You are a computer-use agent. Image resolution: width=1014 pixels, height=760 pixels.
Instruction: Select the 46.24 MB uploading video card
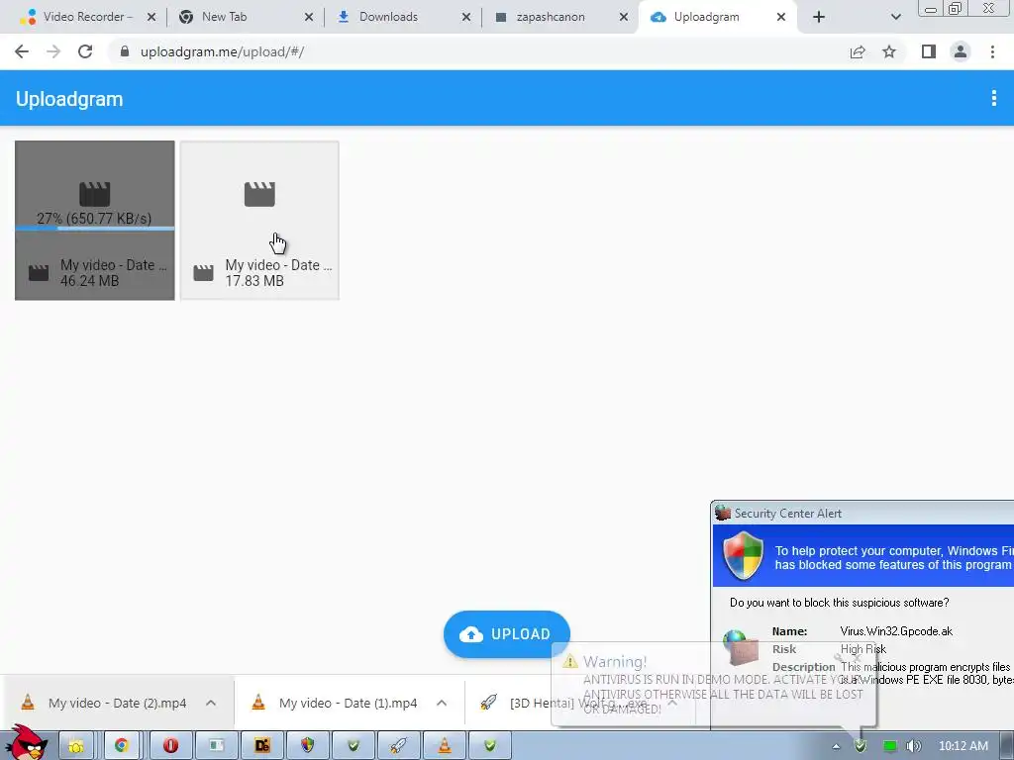pyautogui.click(x=94, y=221)
